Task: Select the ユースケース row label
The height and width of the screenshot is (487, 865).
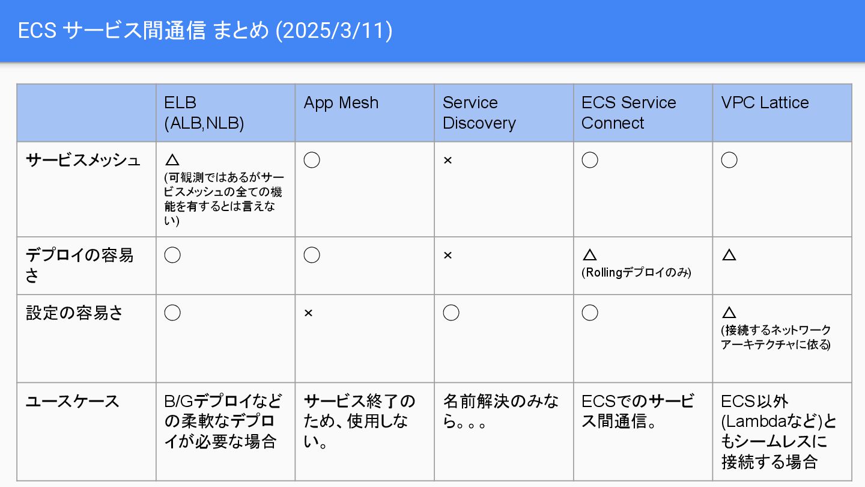Action: click(72, 401)
